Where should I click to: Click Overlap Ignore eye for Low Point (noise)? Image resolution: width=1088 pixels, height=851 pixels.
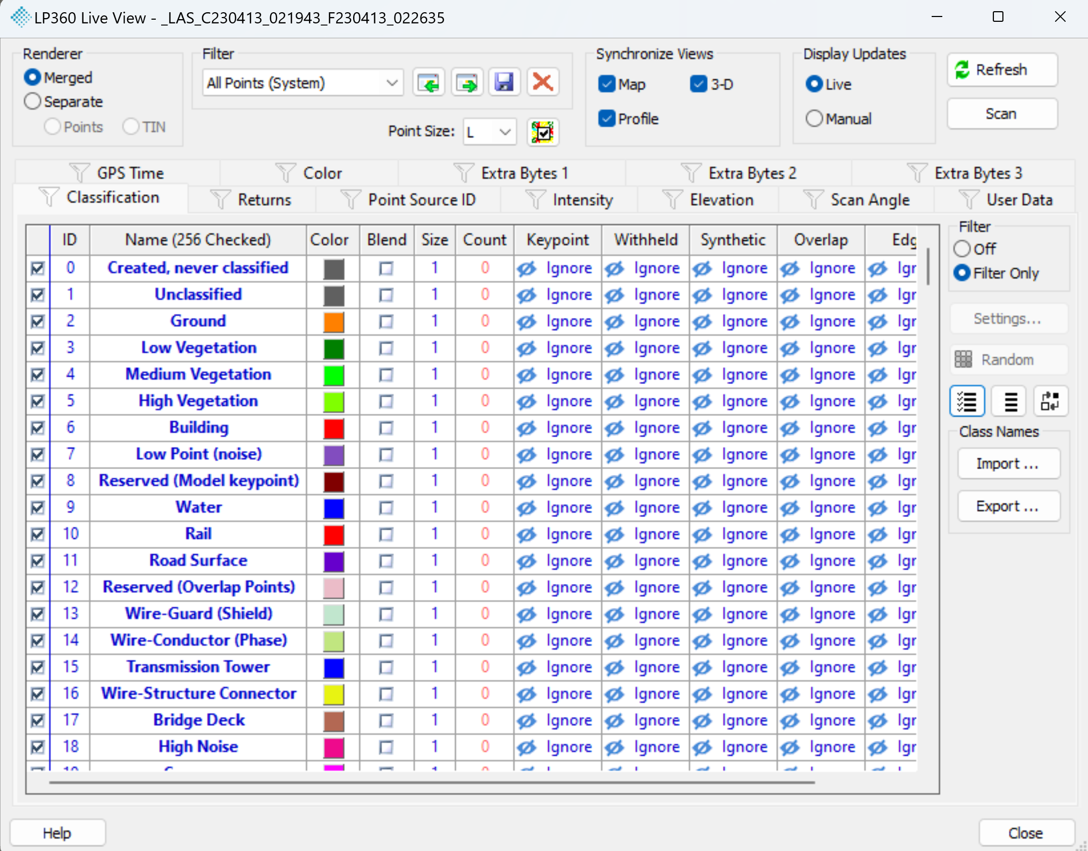[790, 455]
